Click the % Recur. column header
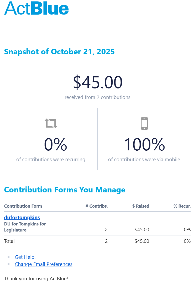The image size is (194, 284). click(x=182, y=206)
